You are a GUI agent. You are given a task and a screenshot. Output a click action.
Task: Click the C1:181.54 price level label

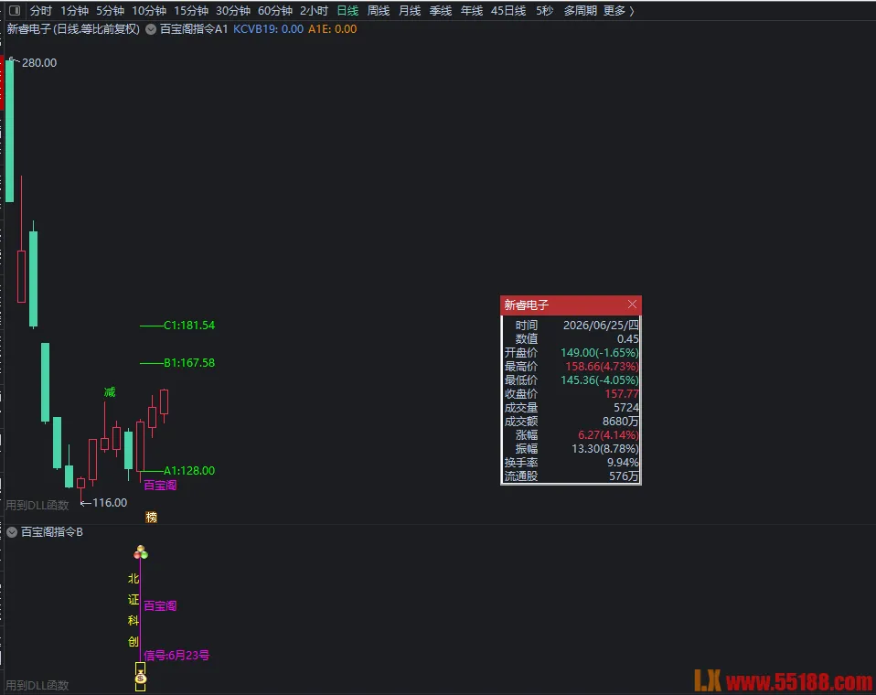(x=189, y=326)
